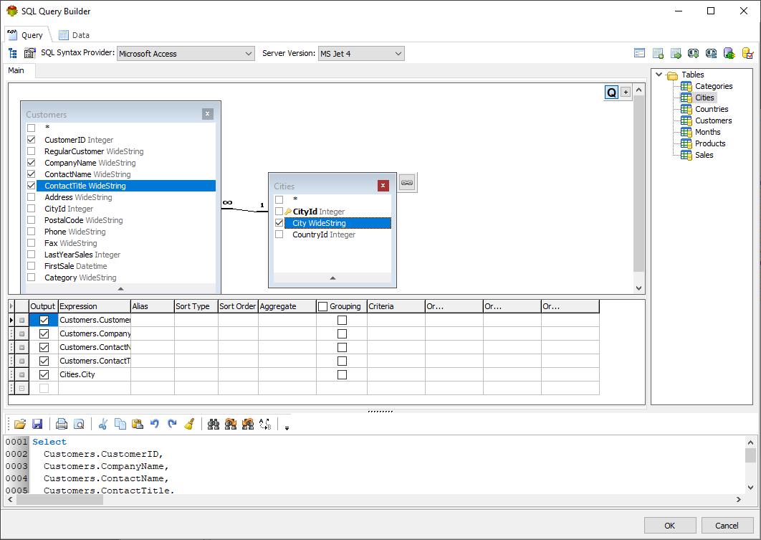Select the Countries table in tree
761x540 pixels.
click(x=712, y=109)
